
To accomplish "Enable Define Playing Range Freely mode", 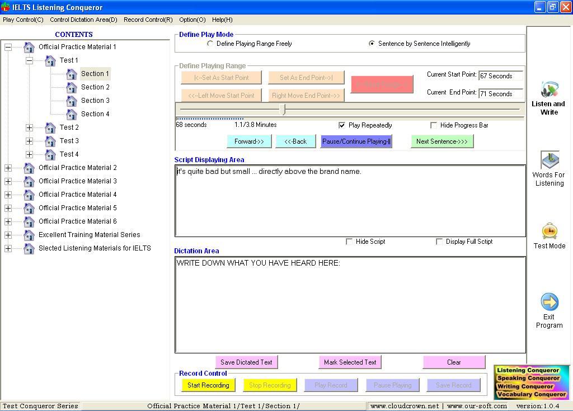I will [210, 44].
